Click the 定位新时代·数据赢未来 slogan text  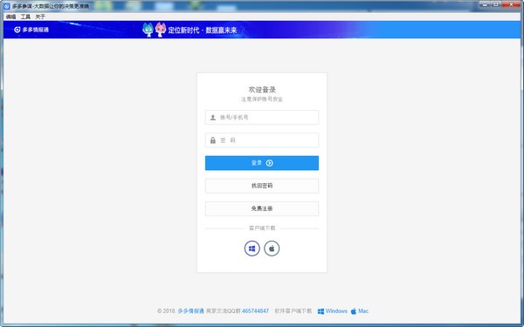[203, 30]
